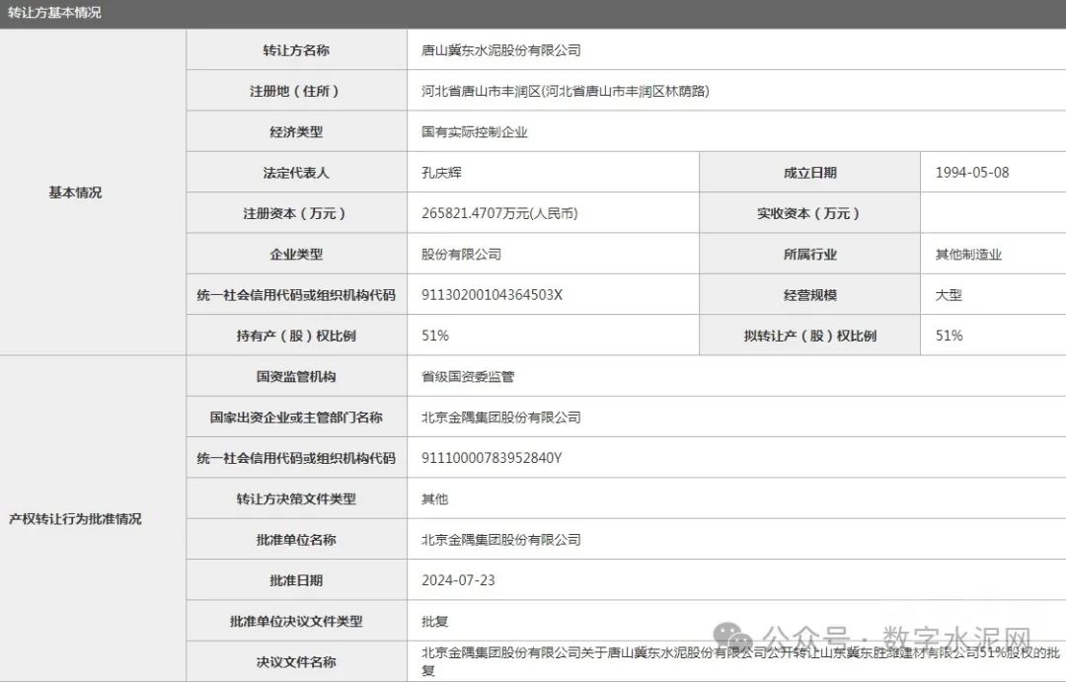The image size is (1066, 682).
Task: Click the 注册地（住所） label
Action: point(296,91)
